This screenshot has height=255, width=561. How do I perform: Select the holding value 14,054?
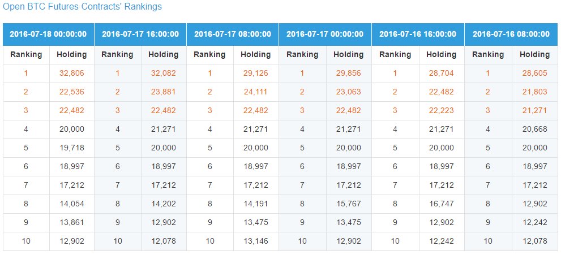pos(71,204)
